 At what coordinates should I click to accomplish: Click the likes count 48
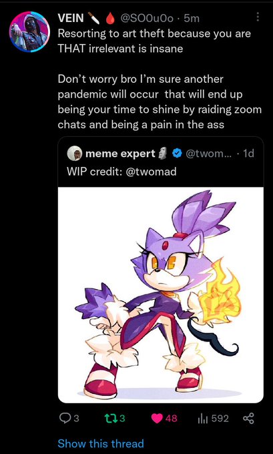tap(171, 419)
